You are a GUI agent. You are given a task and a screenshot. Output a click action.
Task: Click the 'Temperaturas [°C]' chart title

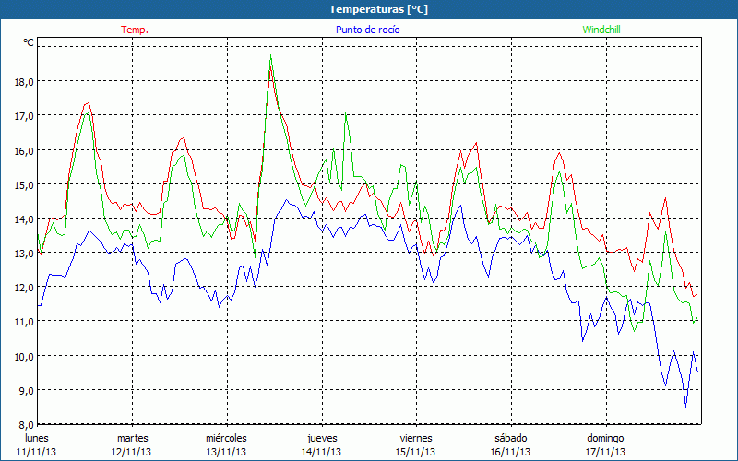click(x=378, y=9)
